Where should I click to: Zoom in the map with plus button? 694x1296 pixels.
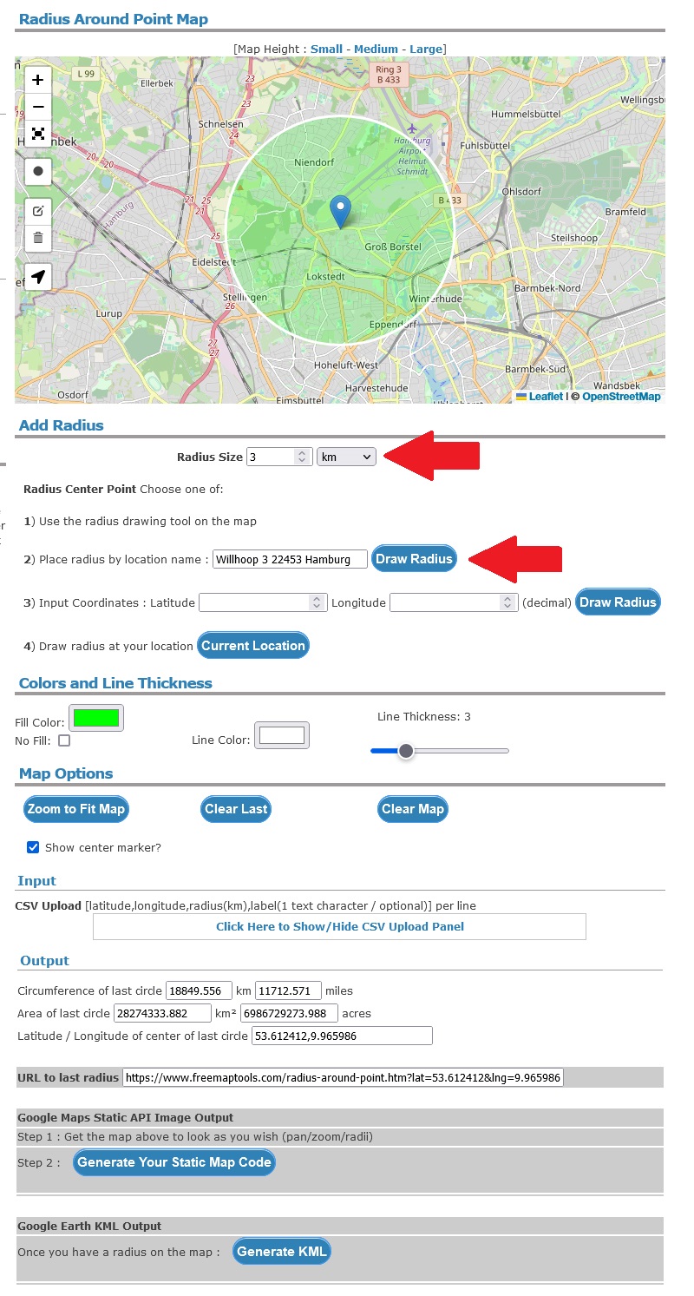click(38, 80)
